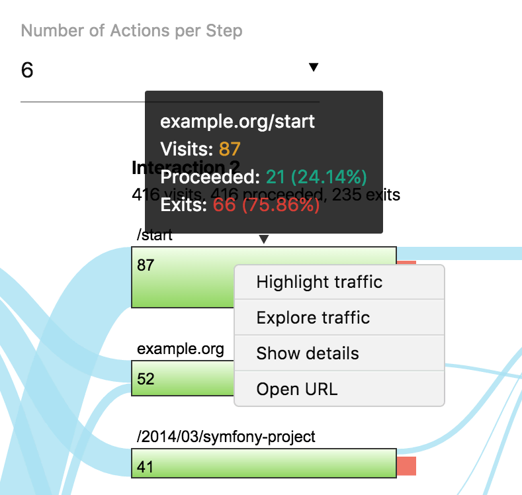
Task: Click the example.org node label text
Action: point(181,349)
